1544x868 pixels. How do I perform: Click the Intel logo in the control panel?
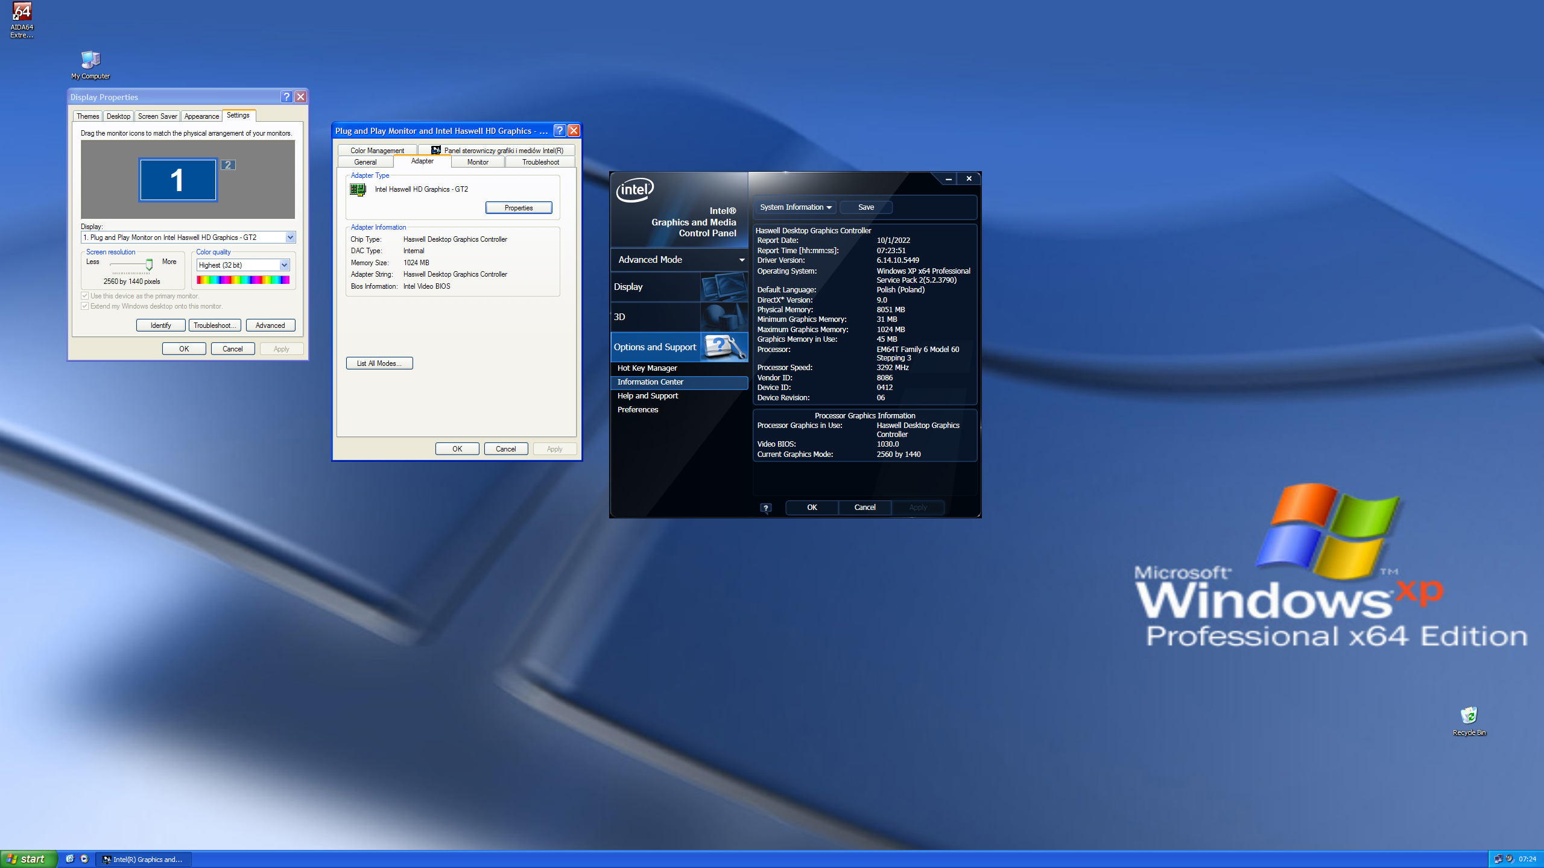tap(635, 189)
